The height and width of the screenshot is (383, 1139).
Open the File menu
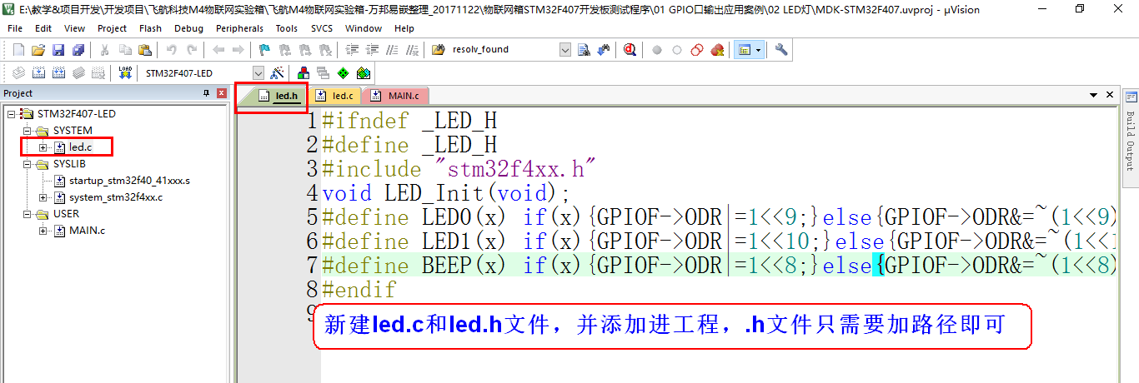click(15, 28)
